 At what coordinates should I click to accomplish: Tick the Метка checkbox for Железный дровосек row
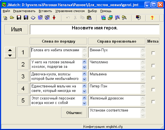click(153, 102)
